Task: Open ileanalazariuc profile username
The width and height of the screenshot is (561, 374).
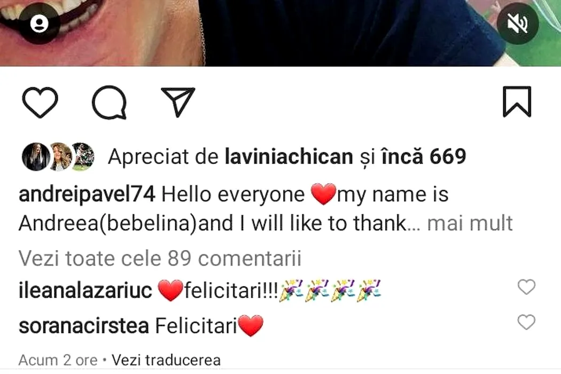Action: (x=85, y=290)
